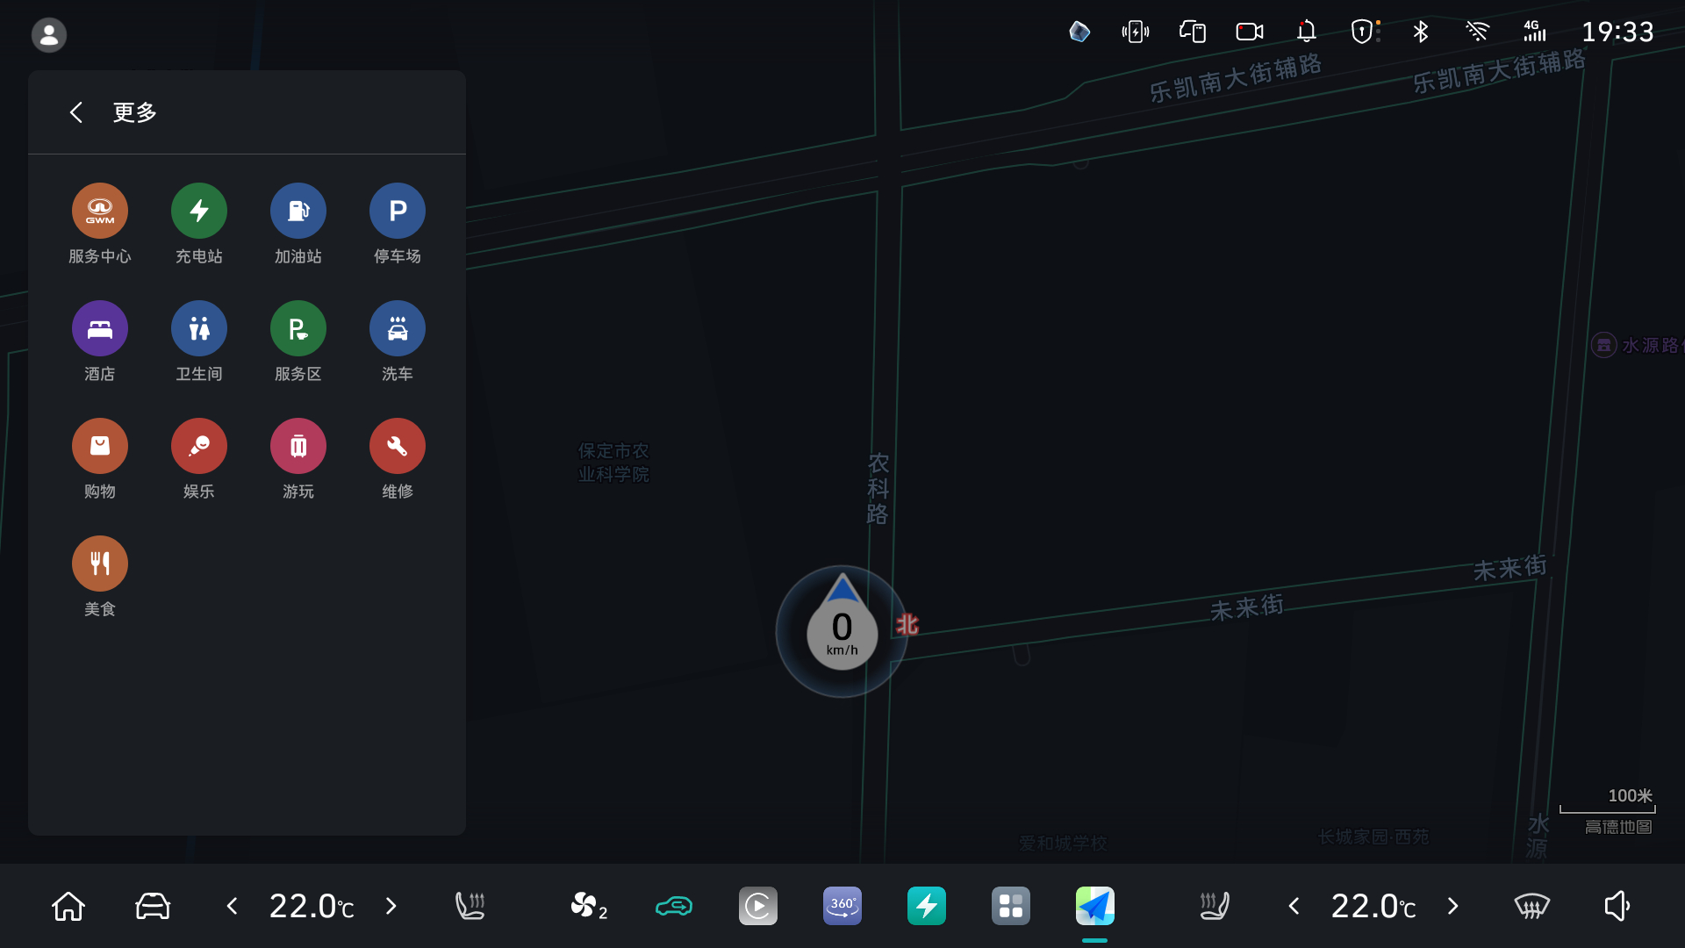Choose the restroom category icon
The width and height of the screenshot is (1685, 948).
point(199,328)
